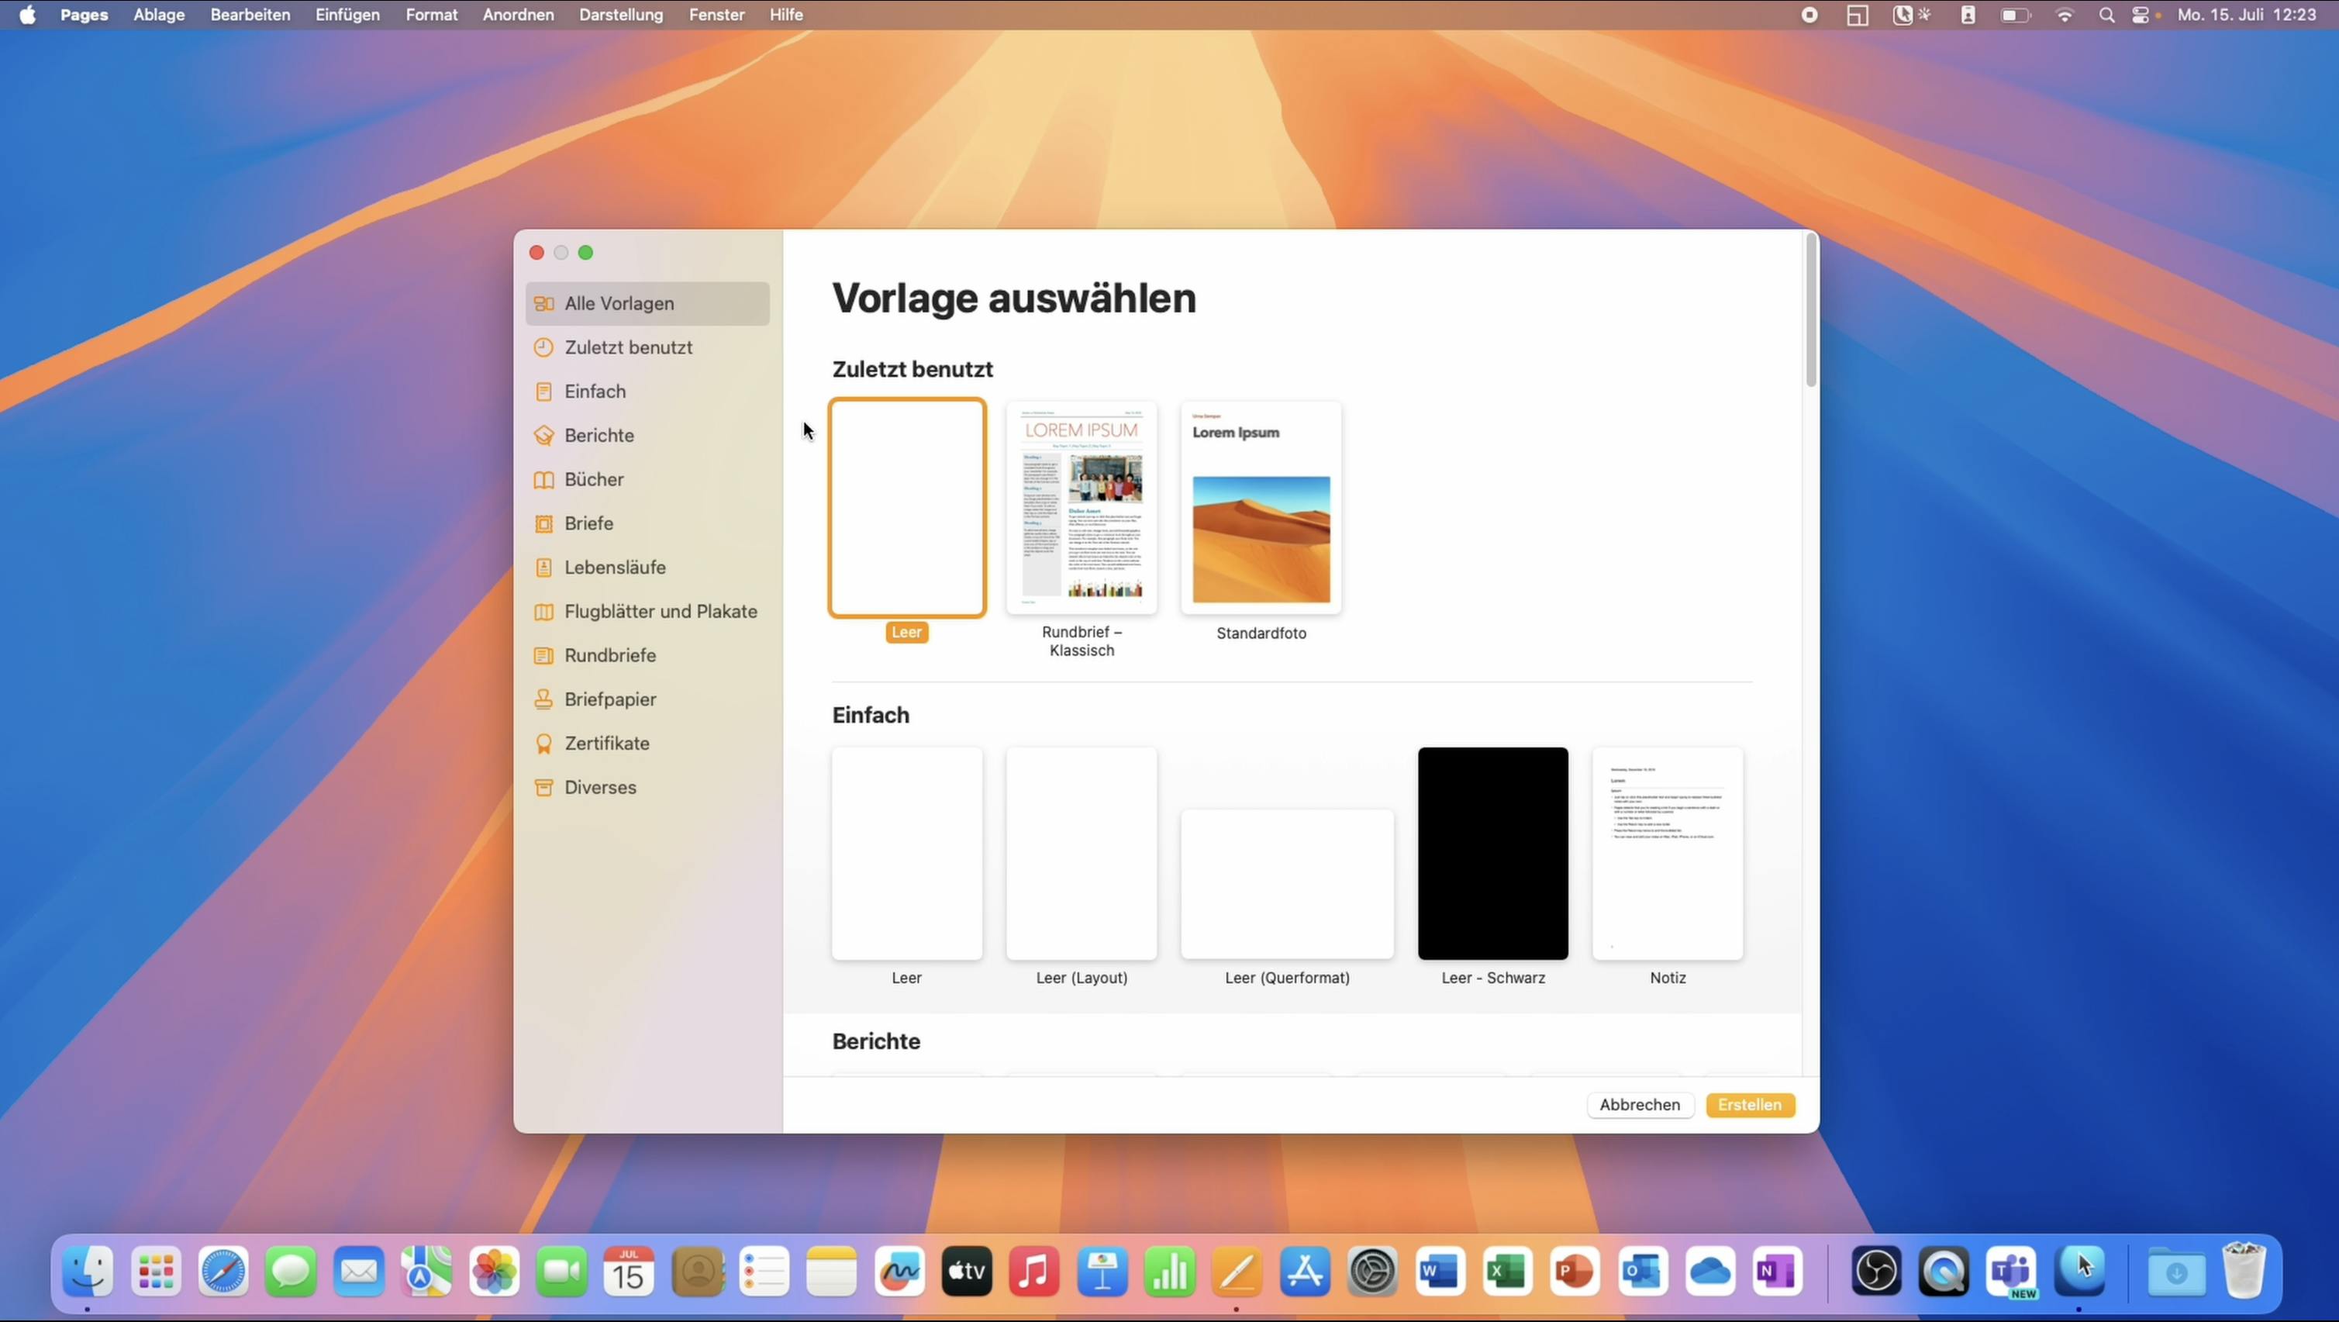Click the Abbrechen button
This screenshot has width=2339, height=1322.
pos(1639,1105)
